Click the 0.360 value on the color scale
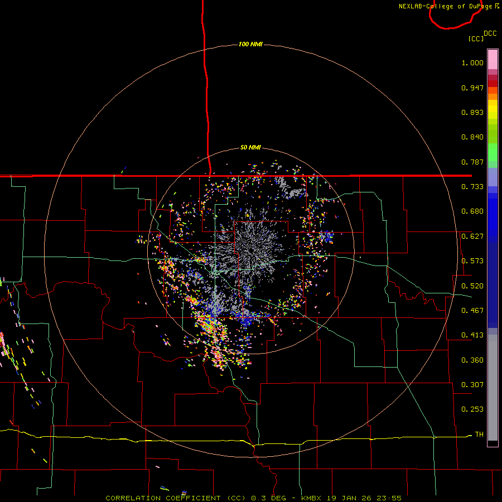This screenshot has width=502, height=502. (x=472, y=360)
